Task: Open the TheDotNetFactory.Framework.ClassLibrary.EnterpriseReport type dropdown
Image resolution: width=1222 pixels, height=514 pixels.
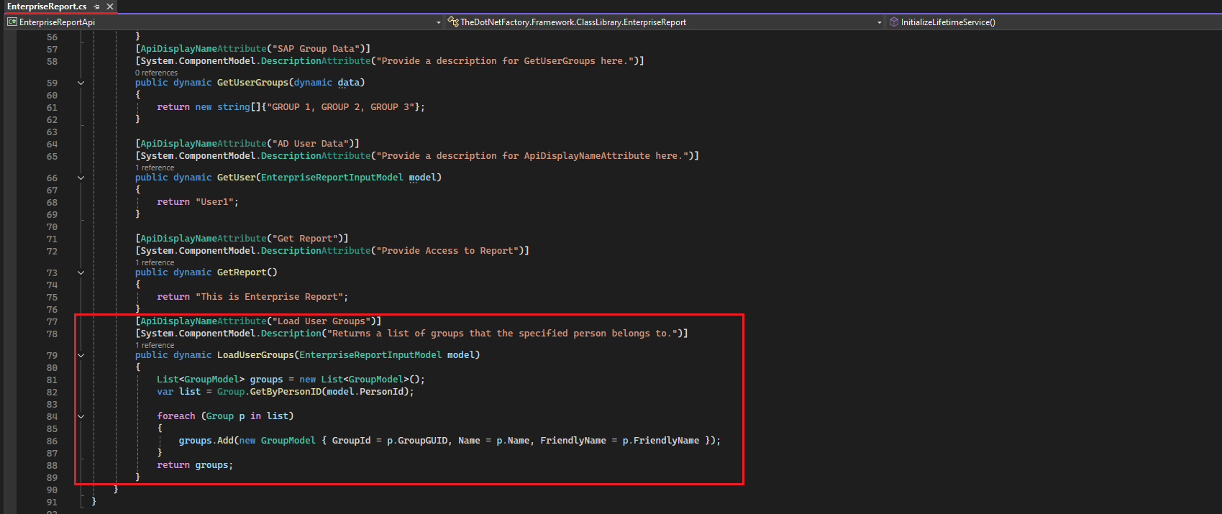Action: tap(880, 22)
